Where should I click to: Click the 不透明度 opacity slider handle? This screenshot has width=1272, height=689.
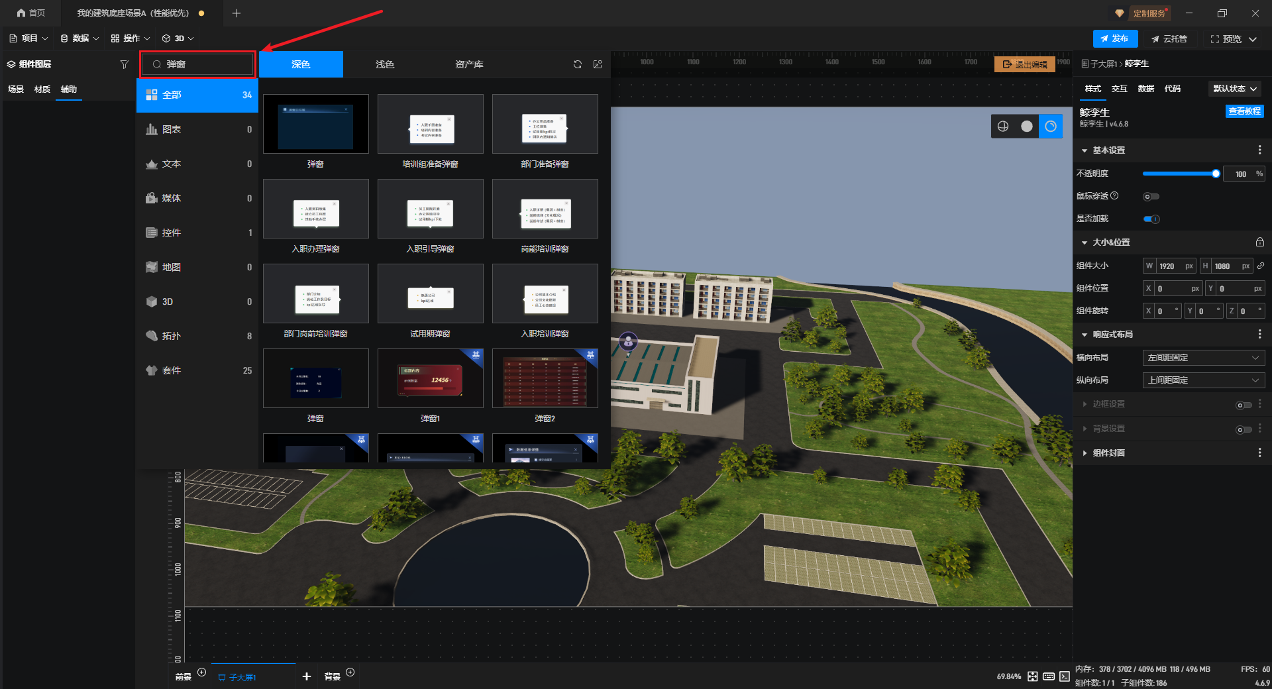[1216, 174]
